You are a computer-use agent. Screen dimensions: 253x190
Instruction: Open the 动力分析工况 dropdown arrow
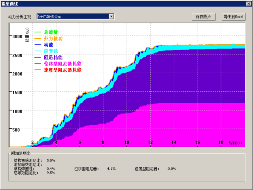(111, 17)
